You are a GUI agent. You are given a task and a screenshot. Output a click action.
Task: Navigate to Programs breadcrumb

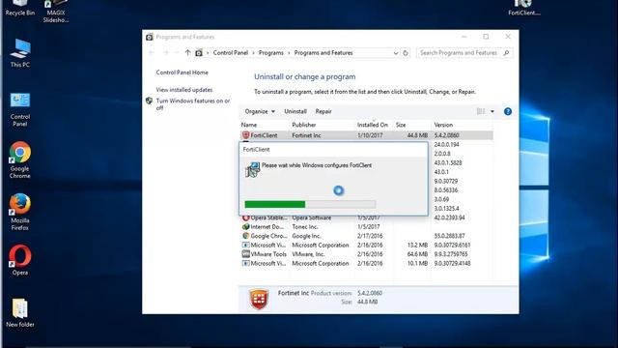(270, 53)
